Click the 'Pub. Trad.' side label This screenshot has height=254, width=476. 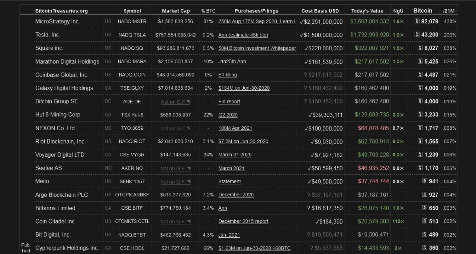coord(26,248)
